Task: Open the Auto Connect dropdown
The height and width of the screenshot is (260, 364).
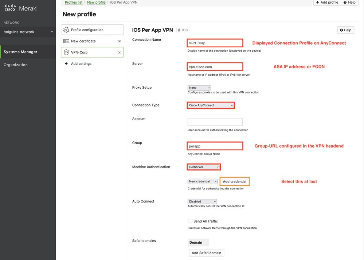Action: [x=202, y=201]
